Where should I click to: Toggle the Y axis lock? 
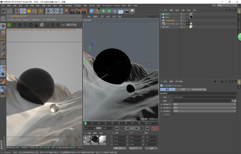pyautogui.click(x=54, y=11)
